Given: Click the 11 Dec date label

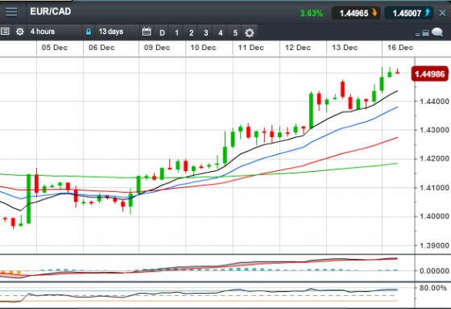Looking at the screenshot, I should [x=250, y=48].
